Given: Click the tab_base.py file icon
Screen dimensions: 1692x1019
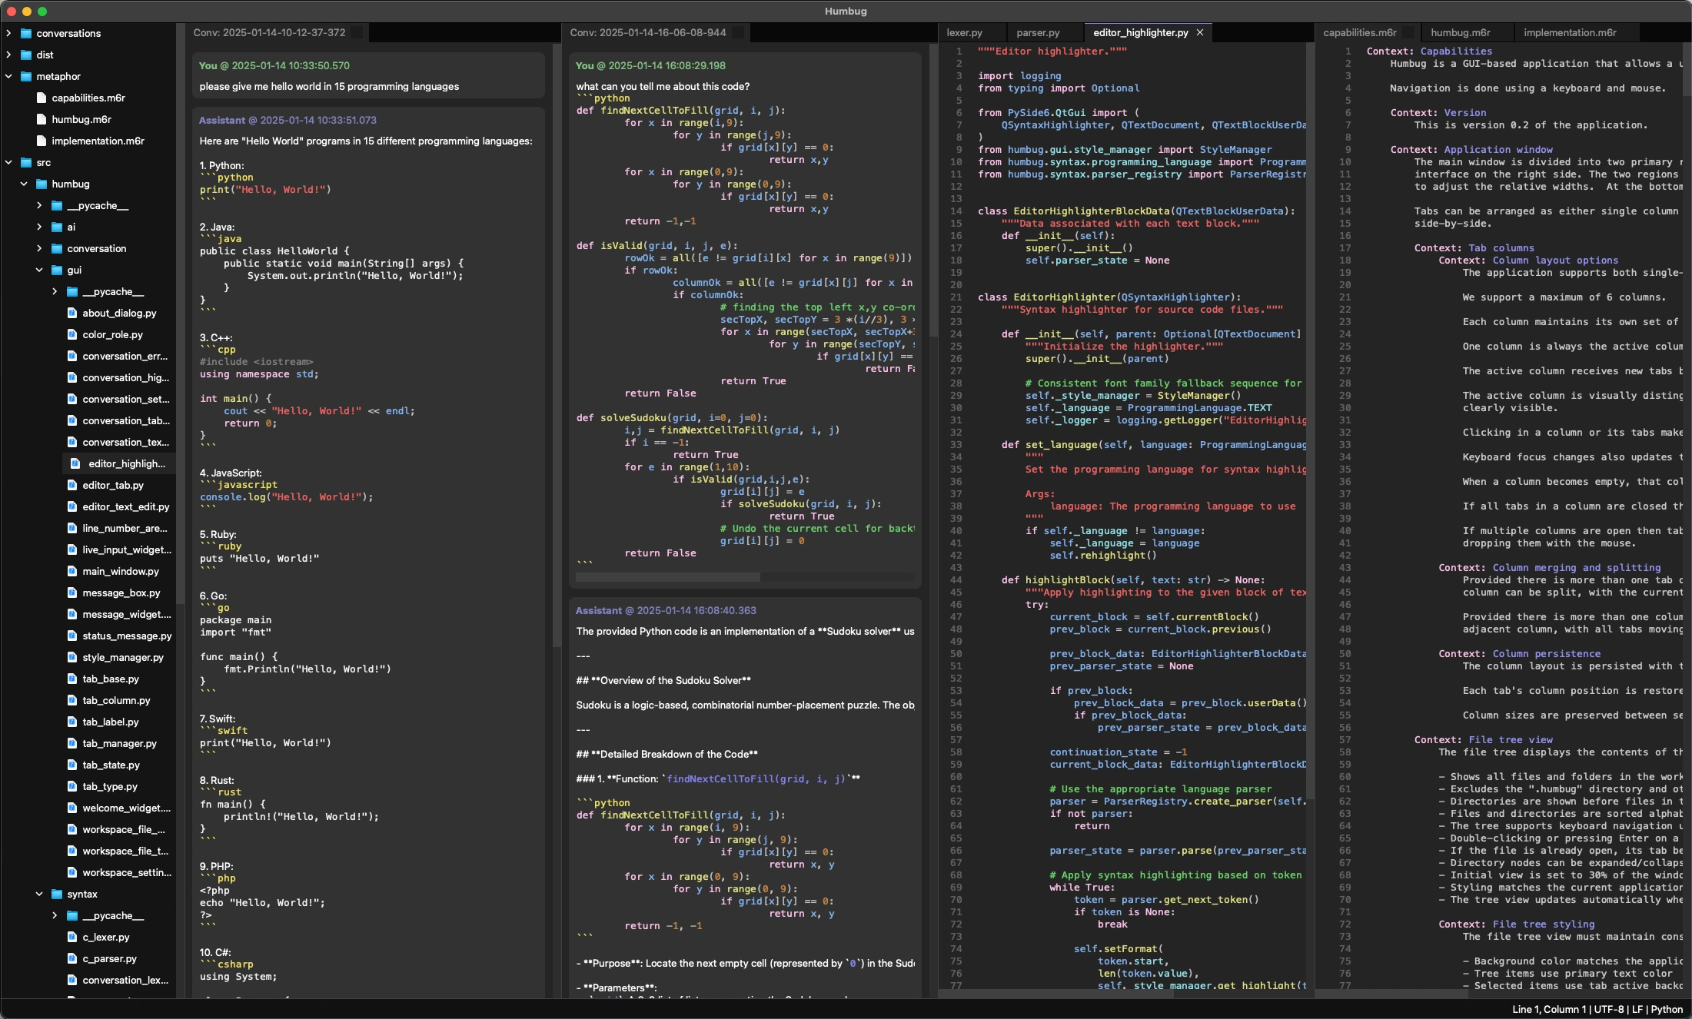Looking at the screenshot, I should tap(72, 679).
